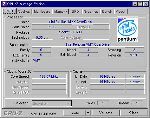
Task: Click the empty Level 3 cache field
Action: (107, 92)
